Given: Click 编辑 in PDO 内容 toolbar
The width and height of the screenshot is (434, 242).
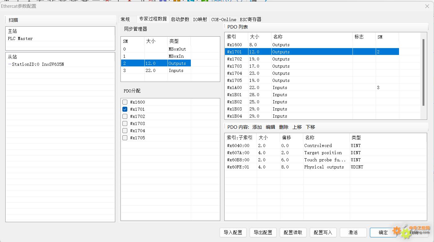Looking at the screenshot, I should (270, 127).
